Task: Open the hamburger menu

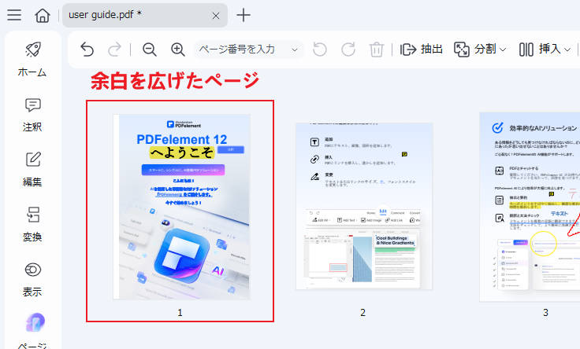Action: [x=14, y=15]
